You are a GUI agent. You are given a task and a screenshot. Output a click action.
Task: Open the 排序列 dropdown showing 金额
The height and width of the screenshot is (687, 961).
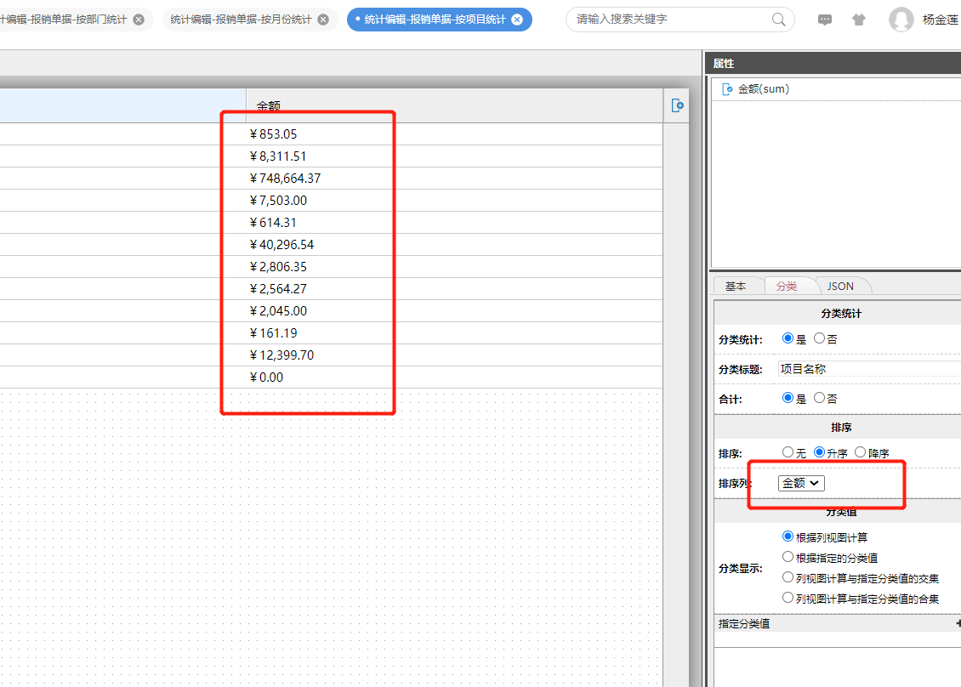click(801, 483)
